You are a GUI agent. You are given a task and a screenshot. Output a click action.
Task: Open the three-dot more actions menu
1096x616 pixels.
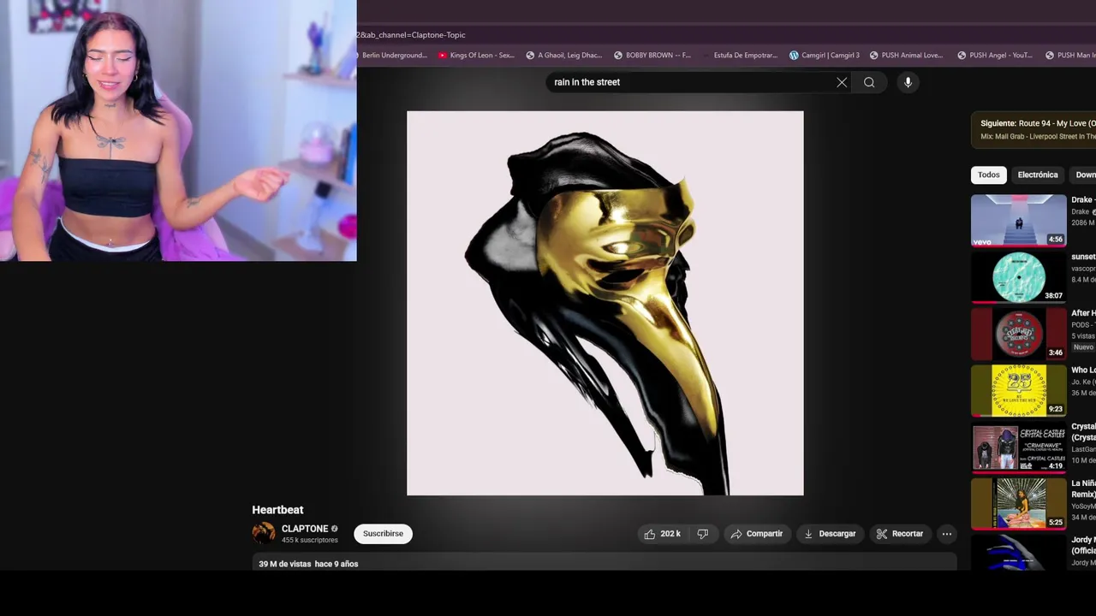(947, 534)
